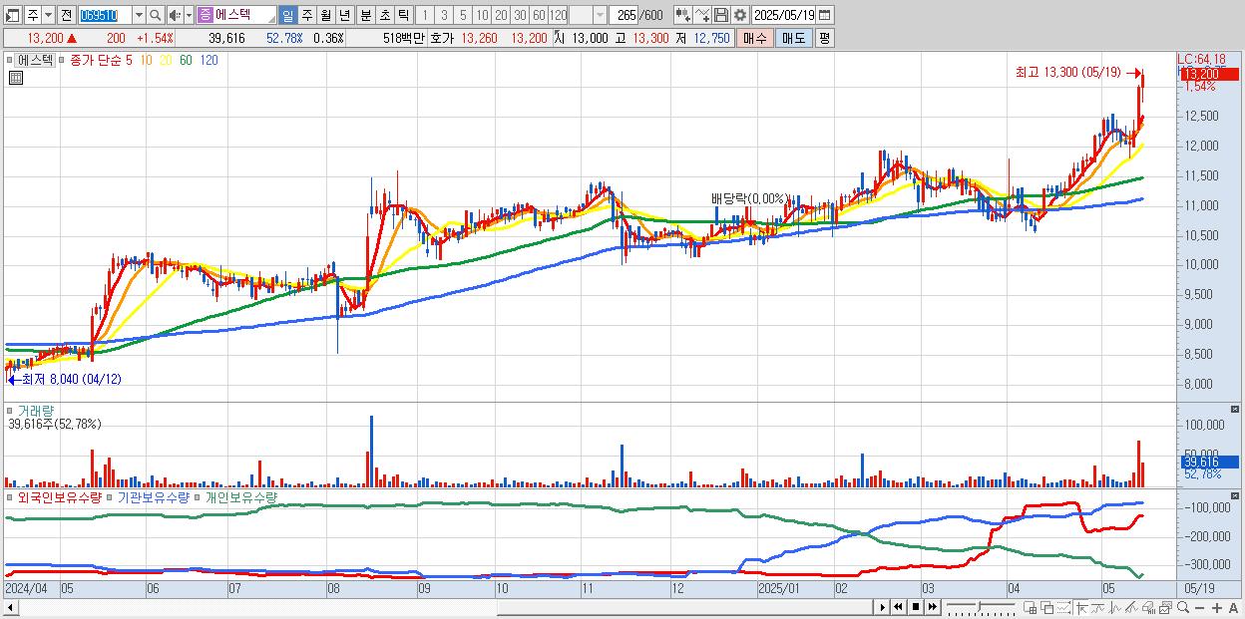1245x619 pixels.
Task: Click the small square at volume panel right
Action: [x=1237, y=411]
